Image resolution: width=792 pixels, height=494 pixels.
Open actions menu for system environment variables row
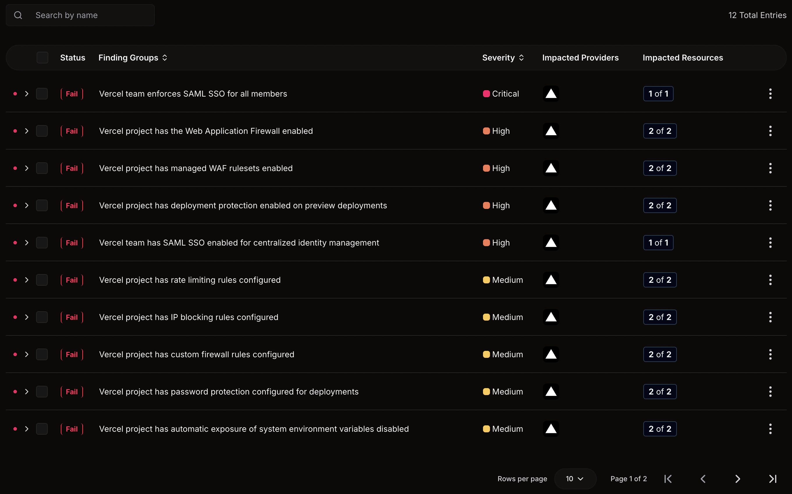[x=770, y=429]
